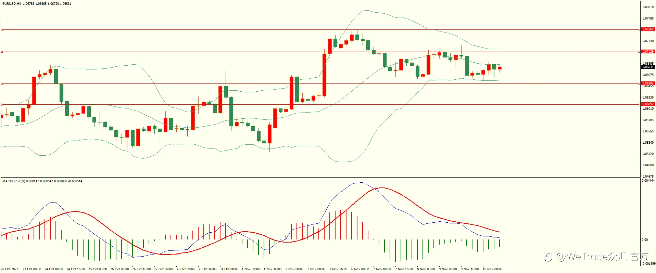Select the red 1.07565 price tag
656x273 pixels.
pyautogui.click(x=648, y=29)
